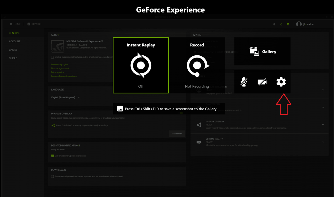
Task: Open overlay settings gear icon
Action: tap(281, 82)
